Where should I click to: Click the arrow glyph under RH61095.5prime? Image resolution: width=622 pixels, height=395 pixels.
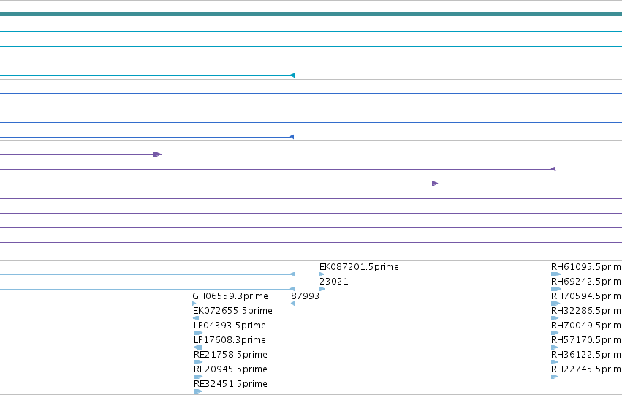click(555, 274)
